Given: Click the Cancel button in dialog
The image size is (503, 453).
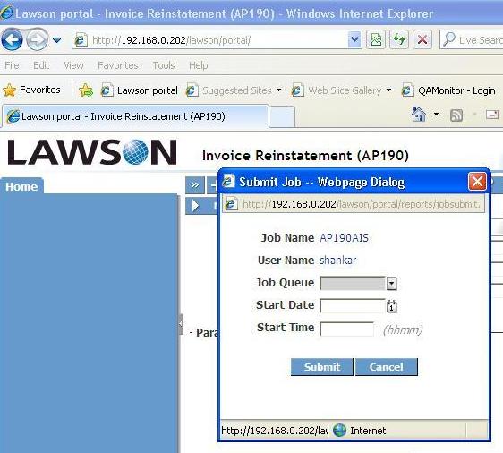Looking at the screenshot, I should click(387, 367).
